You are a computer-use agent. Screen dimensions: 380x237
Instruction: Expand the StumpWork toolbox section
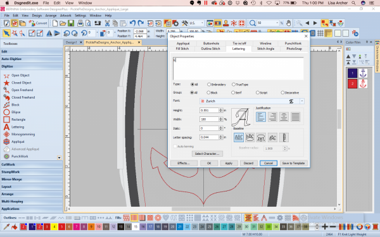click(32, 172)
